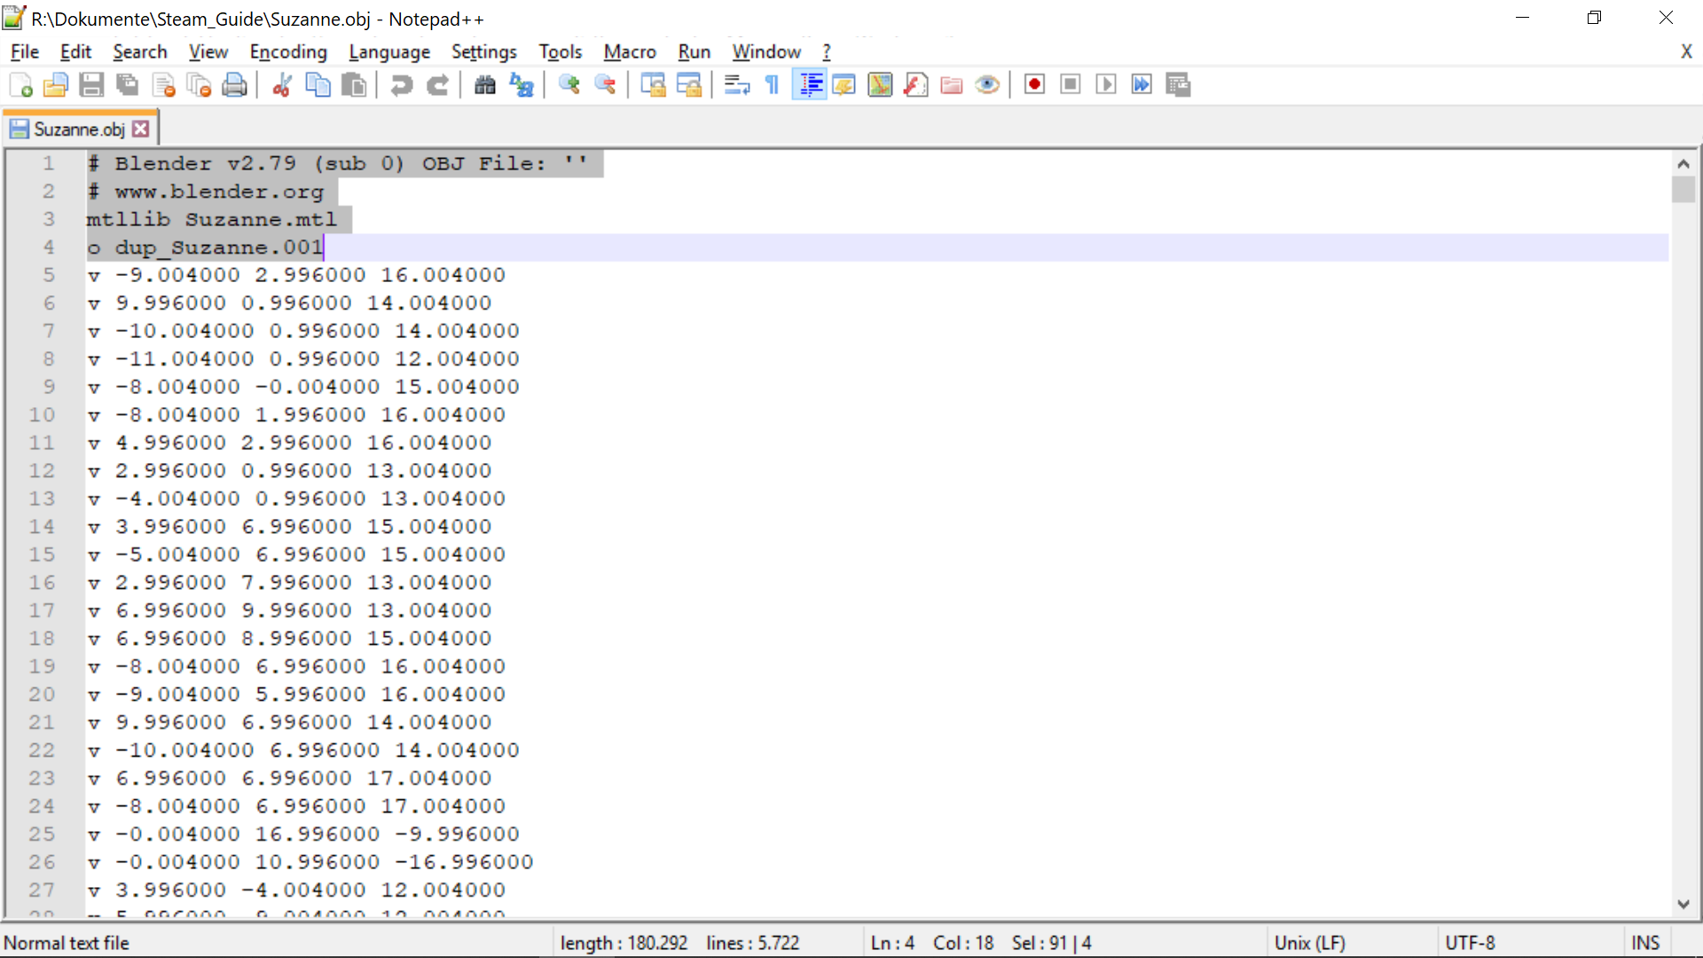Toggle Word Wrap toolbar button
Image resolution: width=1703 pixels, height=958 pixels.
(736, 85)
